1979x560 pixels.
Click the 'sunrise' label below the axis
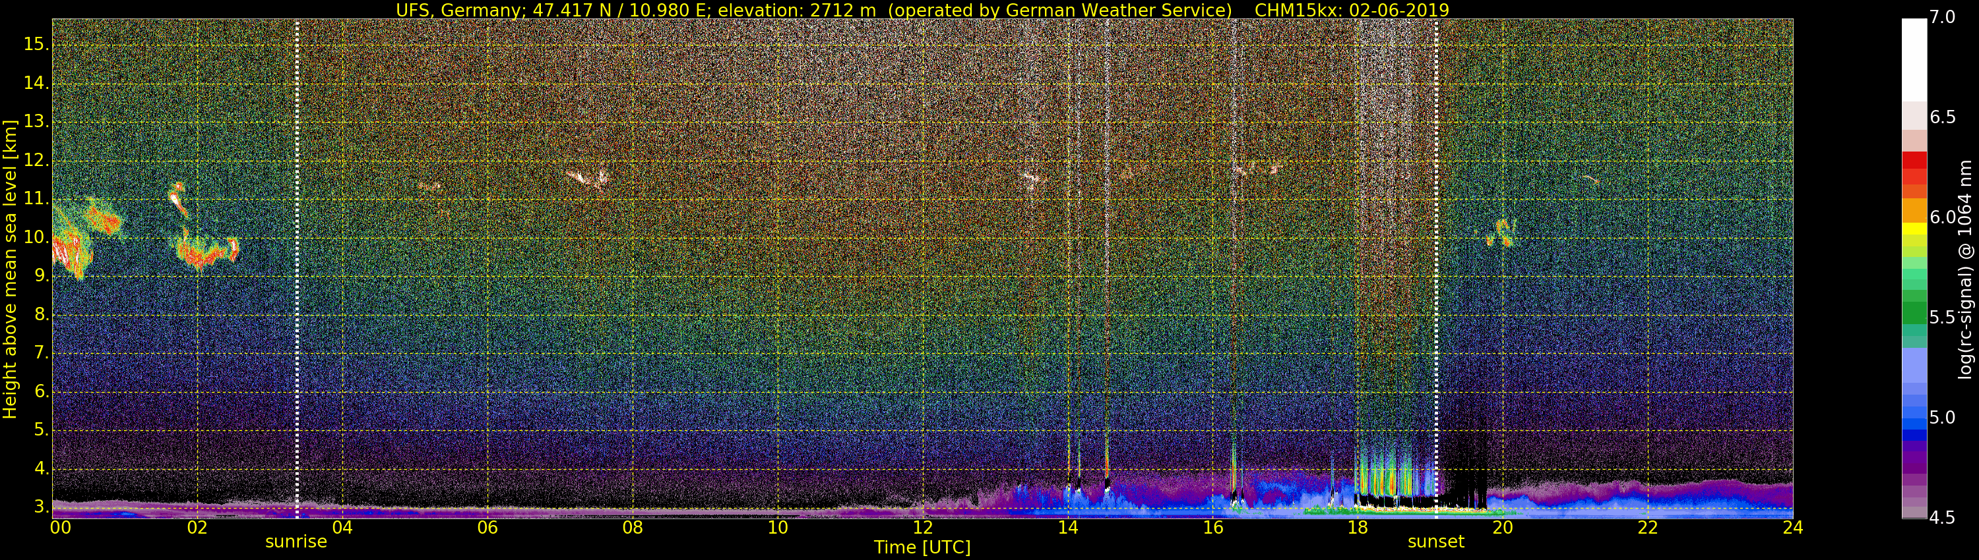296,542
